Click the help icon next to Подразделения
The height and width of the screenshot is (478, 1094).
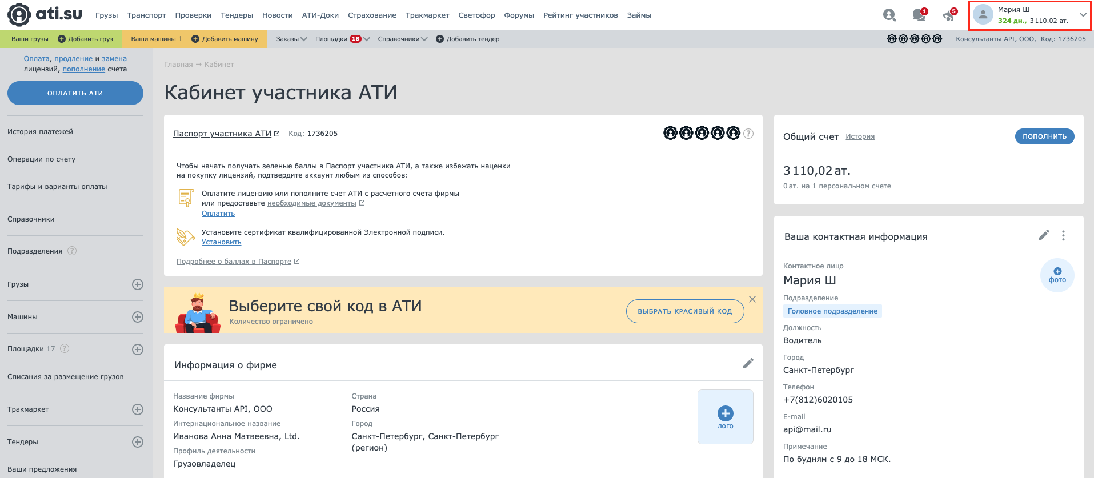coord(72,251)
